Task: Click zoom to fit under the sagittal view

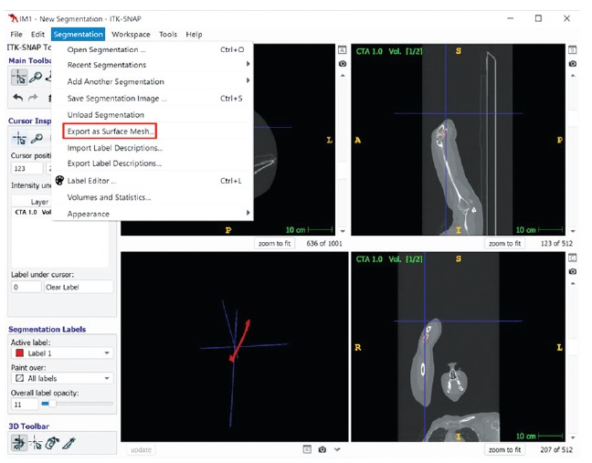Action: point(505,244)
